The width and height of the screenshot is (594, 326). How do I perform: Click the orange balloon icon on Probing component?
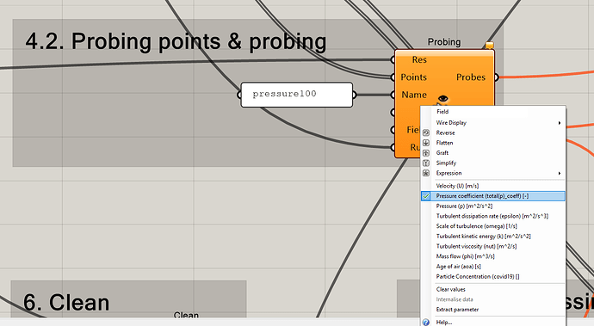coord(490,46)
